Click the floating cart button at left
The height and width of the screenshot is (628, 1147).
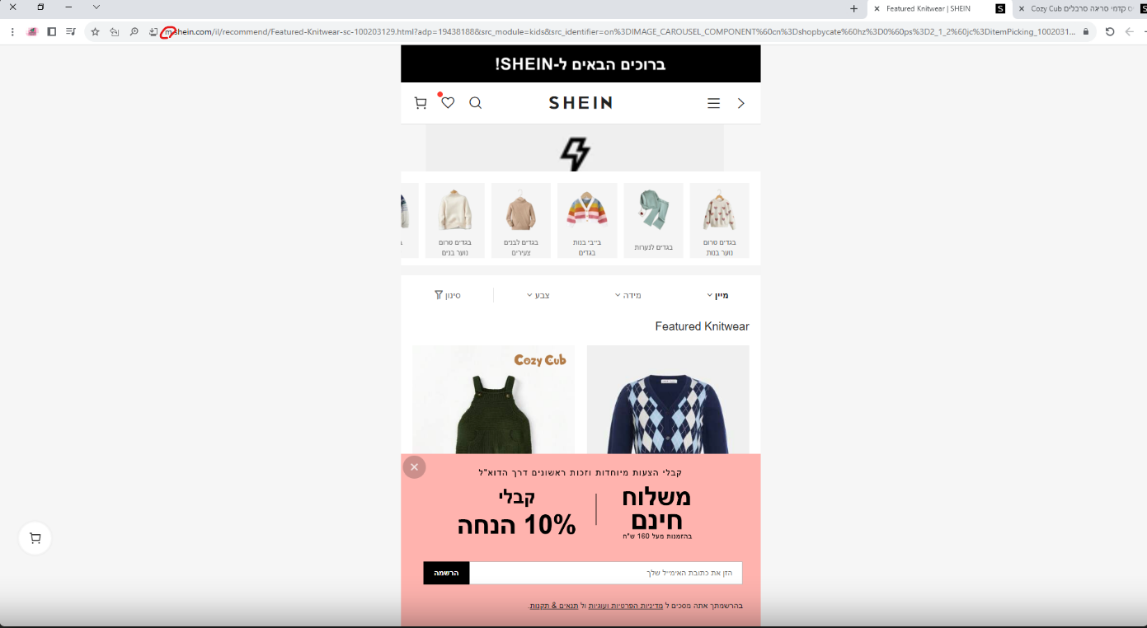pyautogui.click(x=35, y=538)
